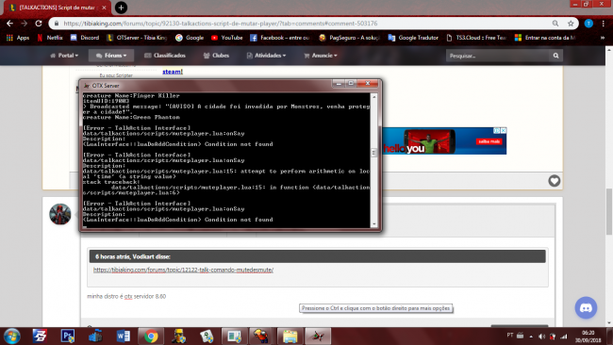Screen dimensions: 613x345
Task: Click text "minha distro é otx servidor 8.60"
Action: point(126,297)
